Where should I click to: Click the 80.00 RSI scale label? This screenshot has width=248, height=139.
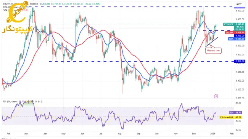click(238, 103)
